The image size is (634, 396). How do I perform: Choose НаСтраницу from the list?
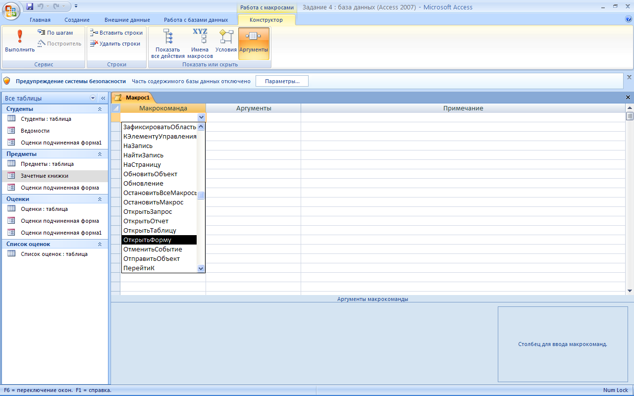click(x=159, y=165)
